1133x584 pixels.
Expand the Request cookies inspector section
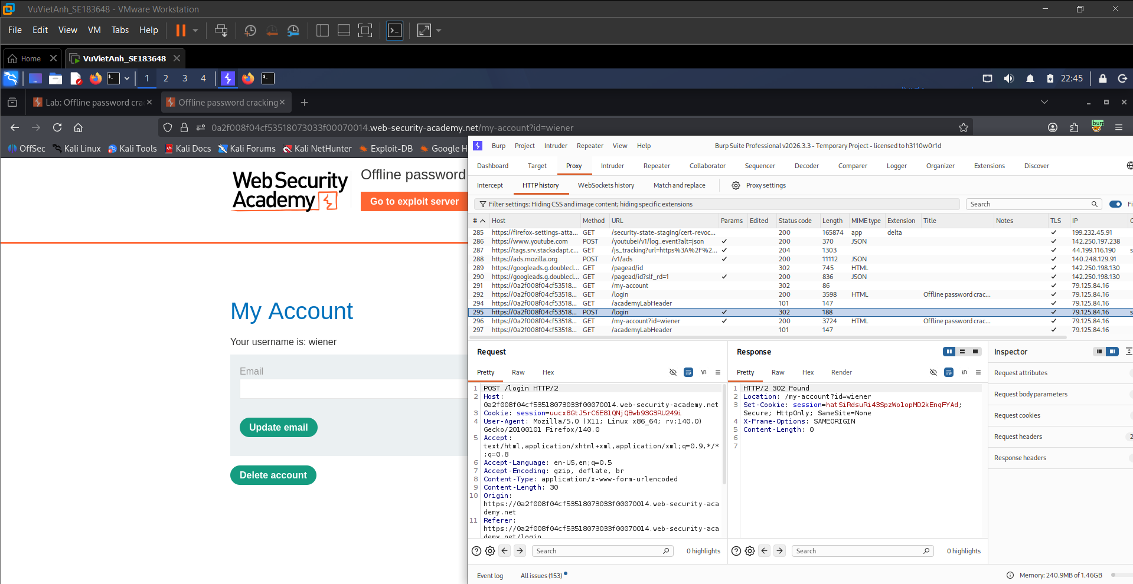pyautogui.click(x=1060, y=415)
